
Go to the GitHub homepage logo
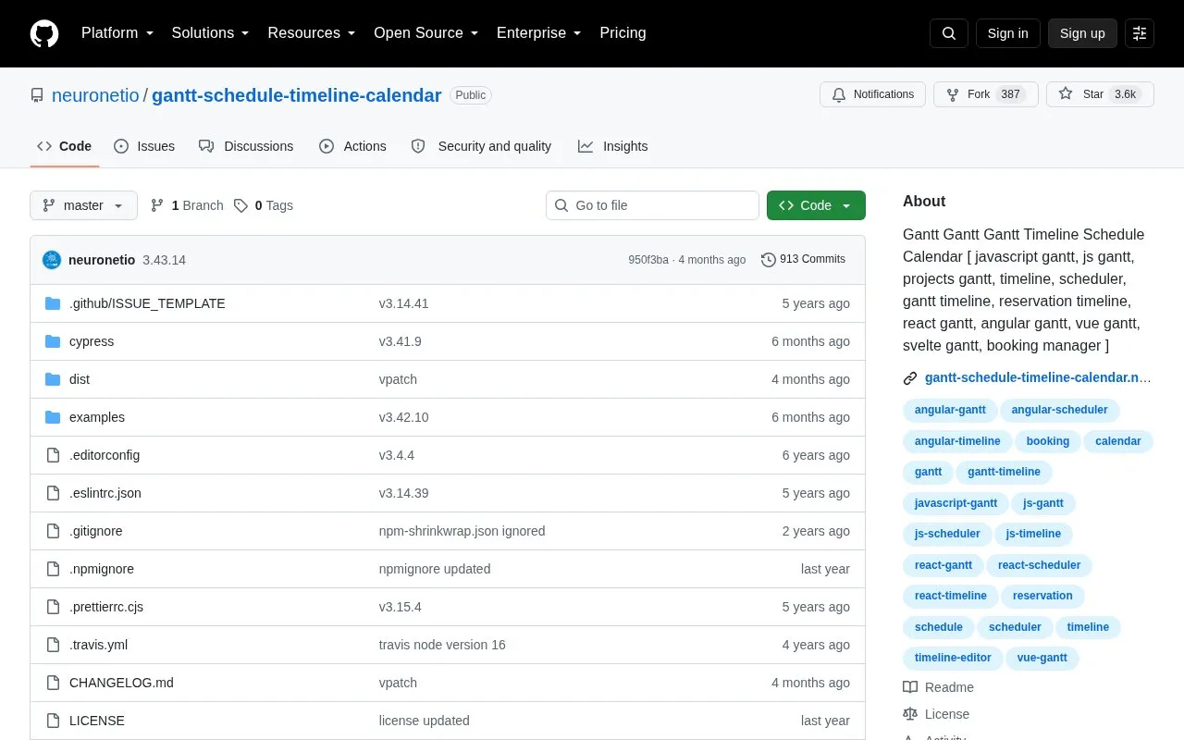pos(44,33)
